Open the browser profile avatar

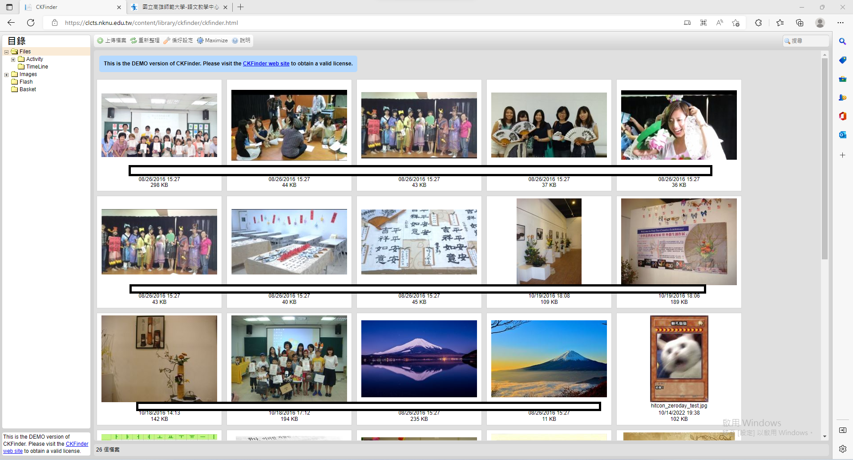pyautogui.click(x=820, y=23)
